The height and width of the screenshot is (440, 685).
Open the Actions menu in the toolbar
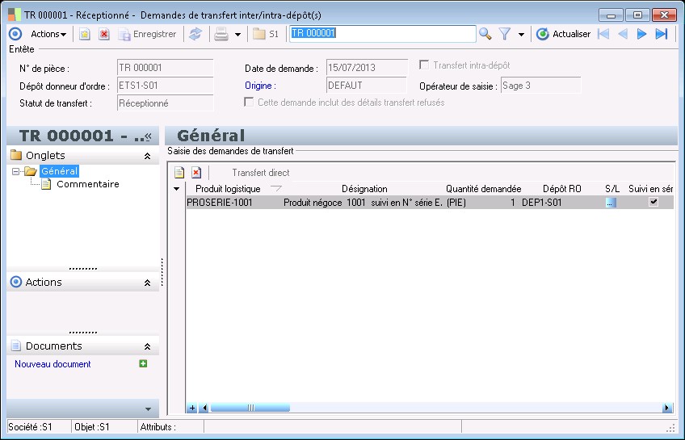click(x=48, y=34)
